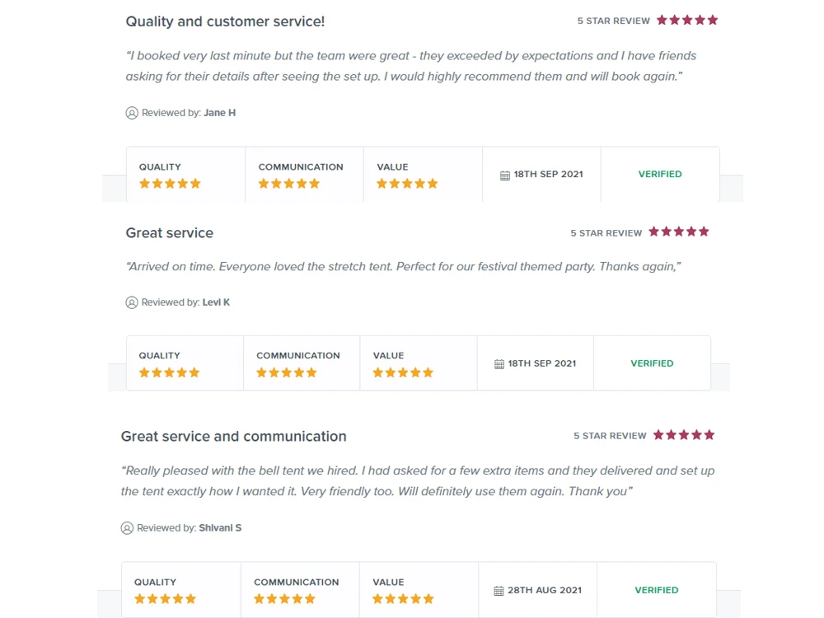Click VERIFIED badge in Levi K's review
Viewport: 824px width, 618px height.
(652, 363)
